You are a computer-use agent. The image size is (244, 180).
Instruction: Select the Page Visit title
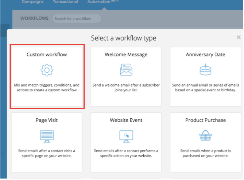(47, 120)
